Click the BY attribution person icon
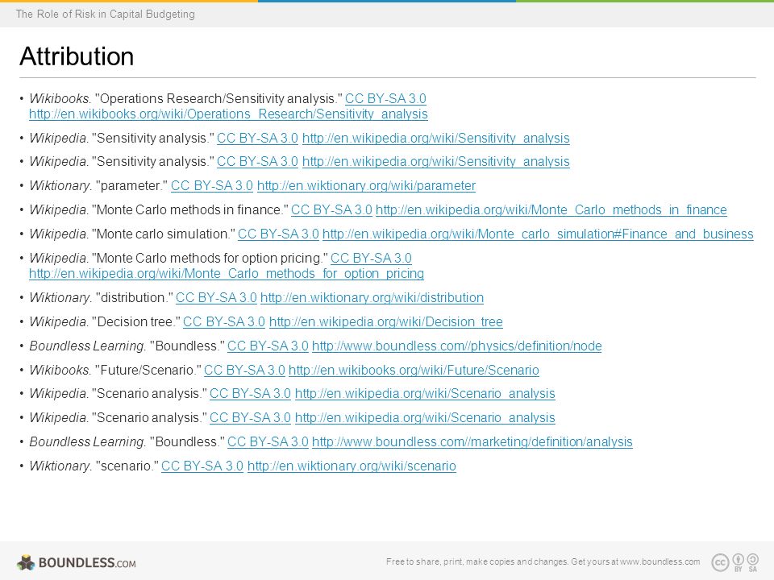 [739, 559]
